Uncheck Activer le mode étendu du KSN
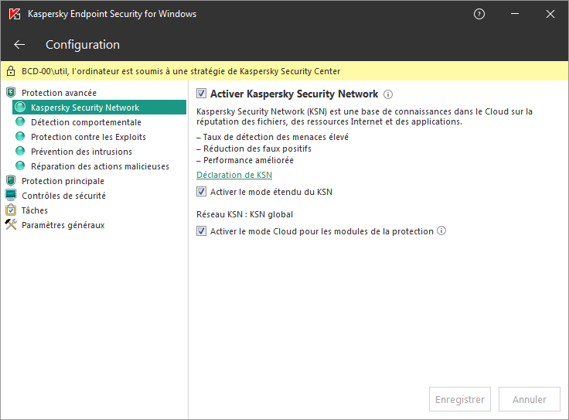 click(202, 192)
